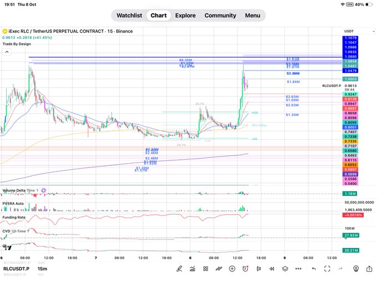The width and height of the screenshot is (377, 283).
Task: Tap the circled plus compare icon
Action: (232, 269)
